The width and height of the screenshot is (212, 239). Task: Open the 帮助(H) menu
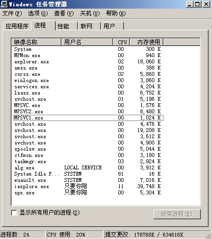click(x=116, y=13)
